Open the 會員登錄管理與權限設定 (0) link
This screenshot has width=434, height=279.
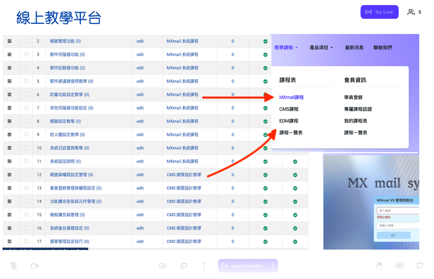coord(76,188)
